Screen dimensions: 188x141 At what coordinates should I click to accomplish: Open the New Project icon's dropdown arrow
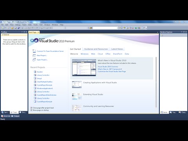coord(5,28)
